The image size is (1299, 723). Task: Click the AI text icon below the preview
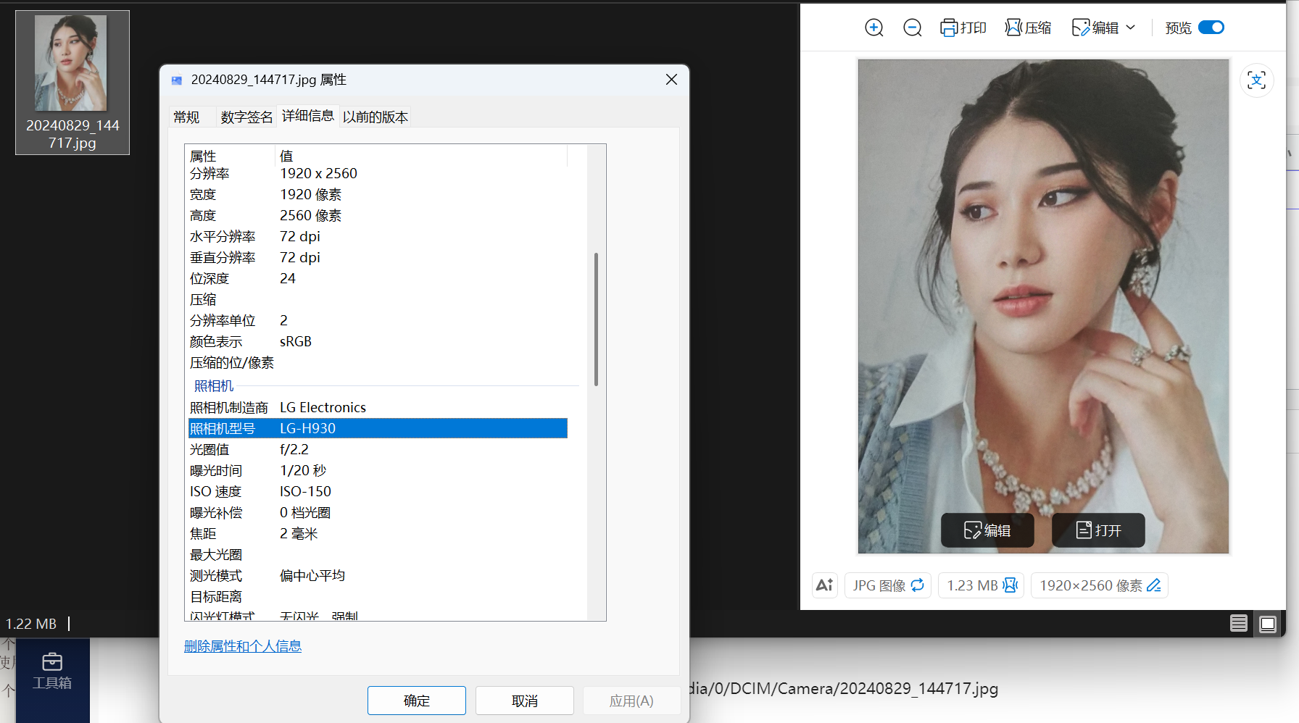[x=825, y=585]
